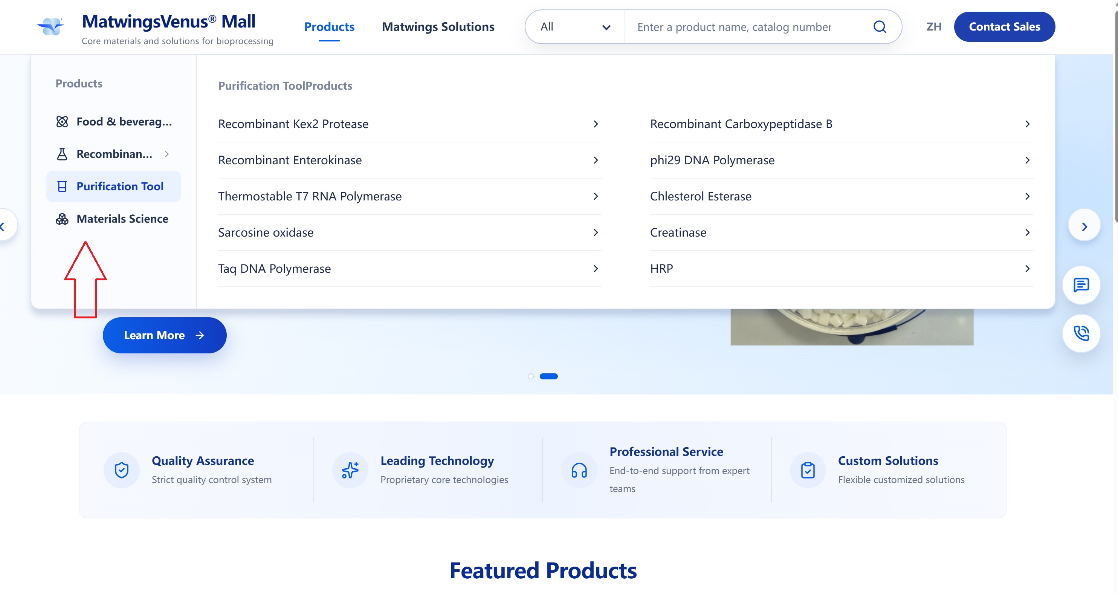The image size is (1118, 593).
Task: Click the Custom Solutions clipboard icon
Action: click(808, 470)
